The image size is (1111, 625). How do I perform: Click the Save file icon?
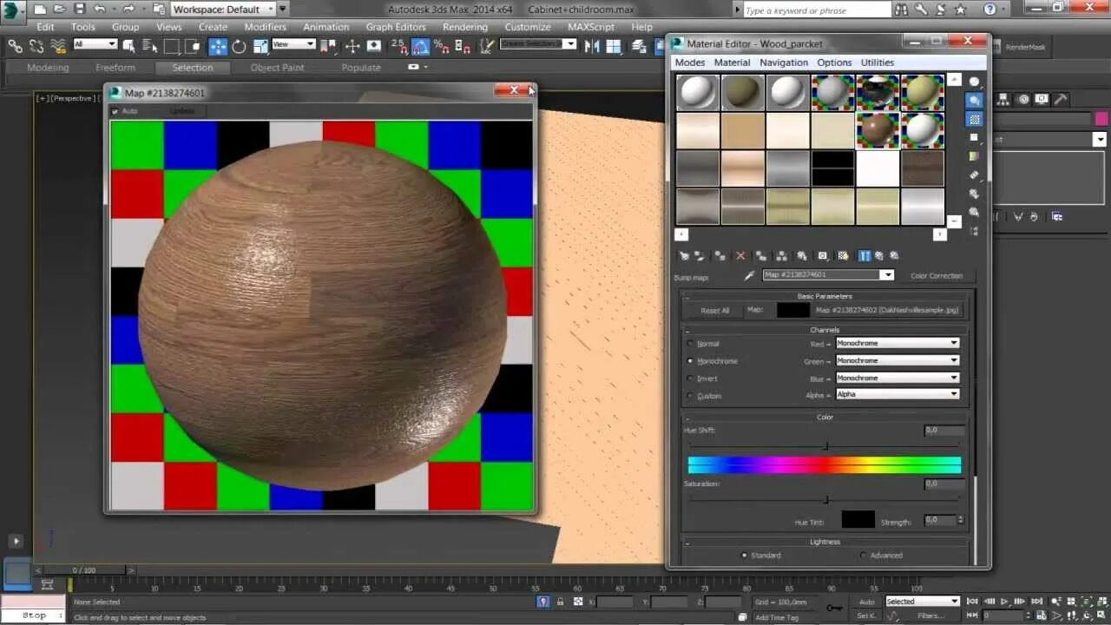tap(79, 9)
